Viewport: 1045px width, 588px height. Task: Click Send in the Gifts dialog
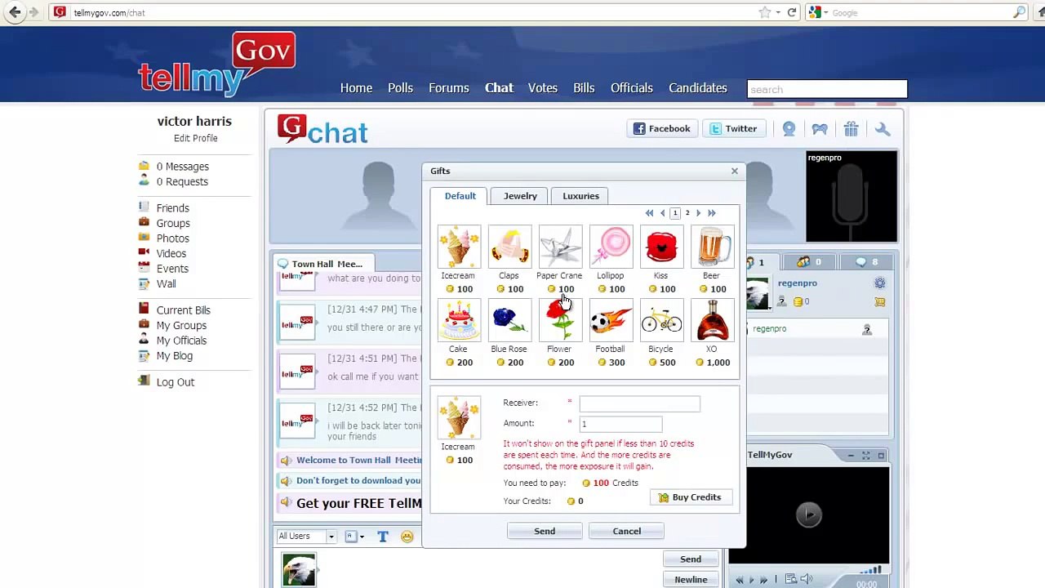tap(545, 532)
